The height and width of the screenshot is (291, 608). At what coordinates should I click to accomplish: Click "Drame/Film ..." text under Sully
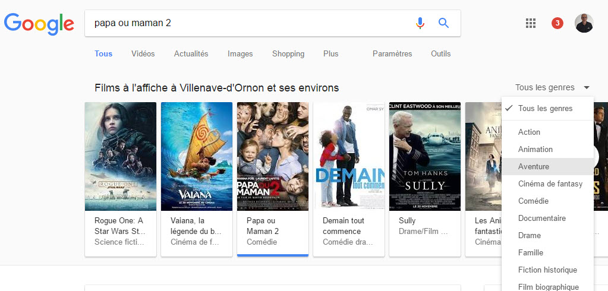423,232
